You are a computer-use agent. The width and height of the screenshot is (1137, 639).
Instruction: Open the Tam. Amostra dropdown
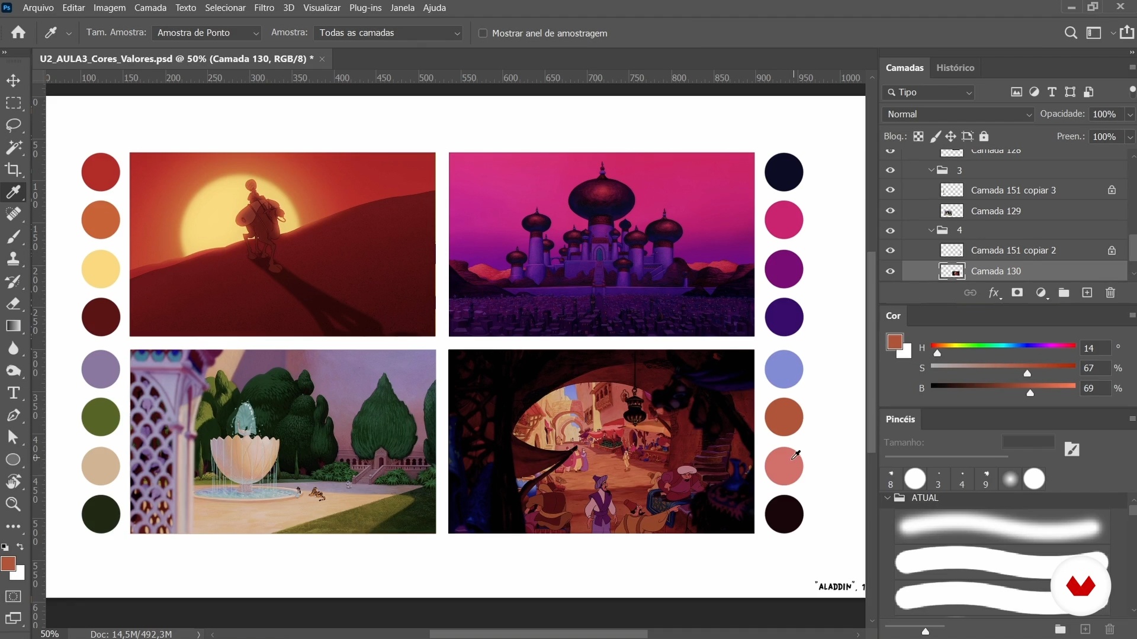pos(206,33)
